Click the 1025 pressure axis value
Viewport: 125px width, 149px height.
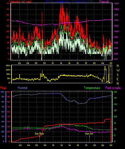point(116,3)
